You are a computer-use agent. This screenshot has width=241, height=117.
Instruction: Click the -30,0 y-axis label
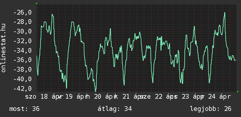(x=22, y=31)
